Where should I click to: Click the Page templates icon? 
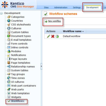pyautogui.click(x=9, y=63)
